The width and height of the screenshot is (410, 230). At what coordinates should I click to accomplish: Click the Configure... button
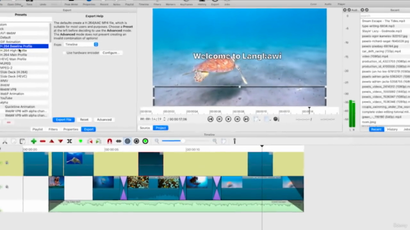[111, 52]
